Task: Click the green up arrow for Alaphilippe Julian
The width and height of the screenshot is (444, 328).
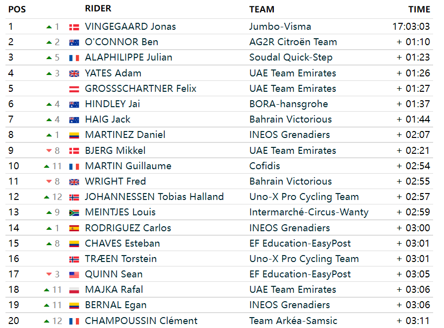Action: 49,58
